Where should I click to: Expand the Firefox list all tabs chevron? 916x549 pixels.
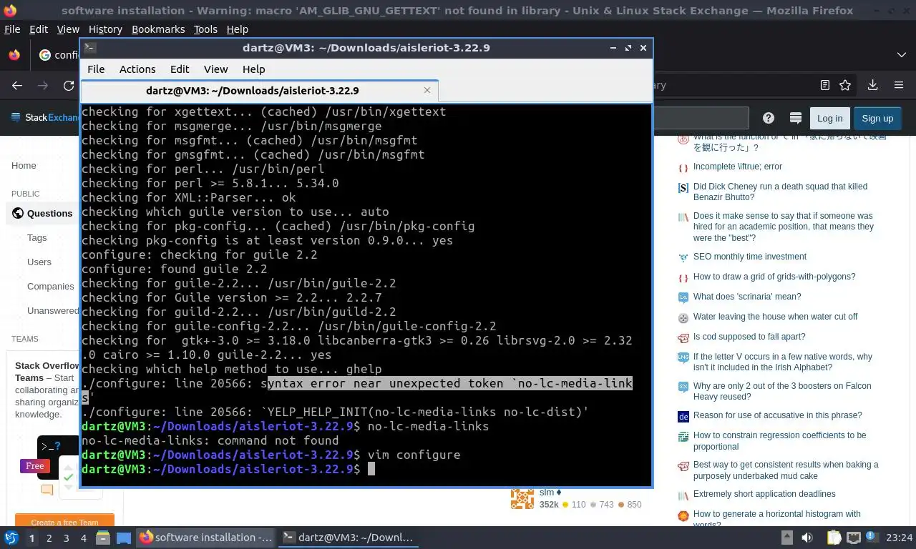[x=901, y=55]
